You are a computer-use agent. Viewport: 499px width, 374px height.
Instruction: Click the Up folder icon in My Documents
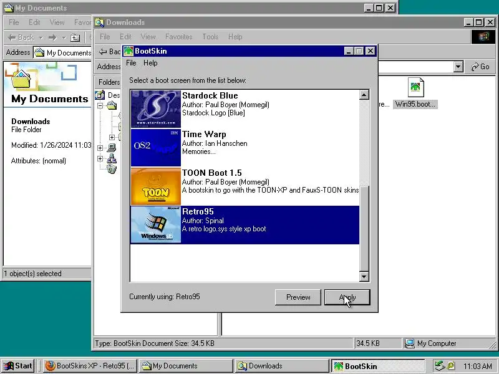pos(75,37)
